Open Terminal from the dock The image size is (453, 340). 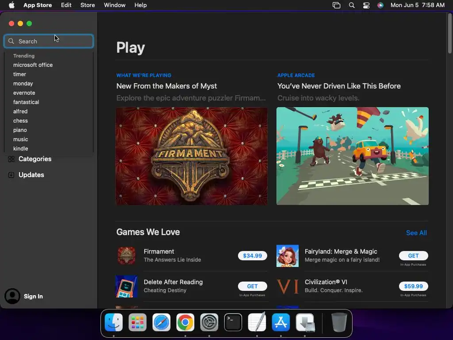pos(233,322)
